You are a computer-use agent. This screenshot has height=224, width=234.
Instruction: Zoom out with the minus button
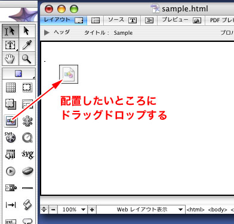pyautogui.click(x=53, y=210)
